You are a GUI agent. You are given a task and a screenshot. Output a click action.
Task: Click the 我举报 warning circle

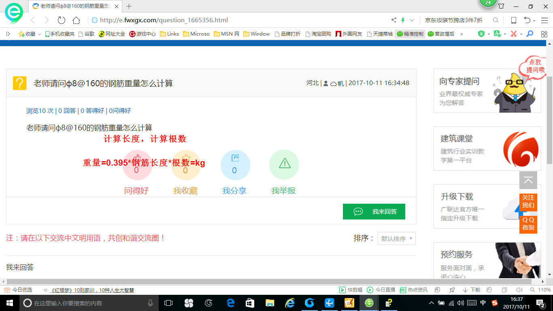[x=284, y=165]
